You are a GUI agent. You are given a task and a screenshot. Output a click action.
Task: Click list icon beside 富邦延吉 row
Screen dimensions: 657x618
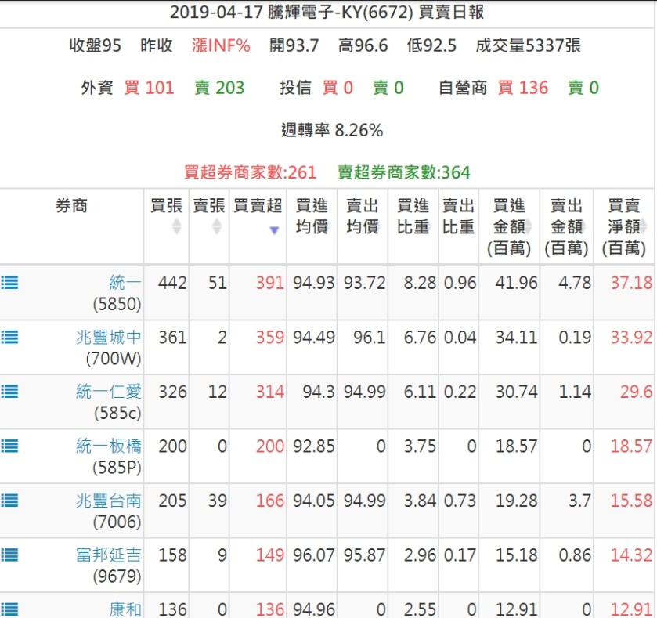click(9, 555)
